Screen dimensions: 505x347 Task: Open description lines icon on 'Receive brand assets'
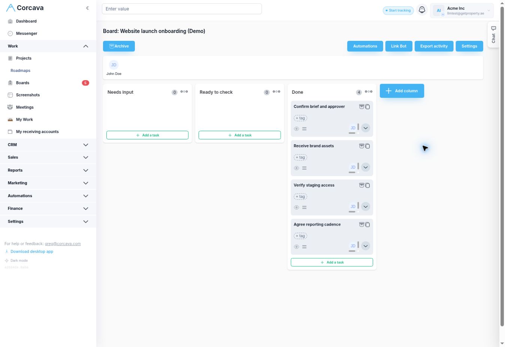(305, 168)
